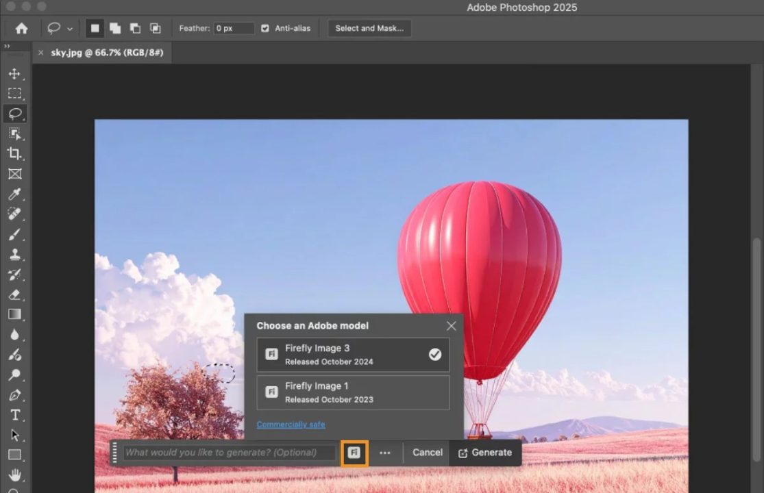Open the Commercially safe link
764x493 pixels.
click(291, 425)
